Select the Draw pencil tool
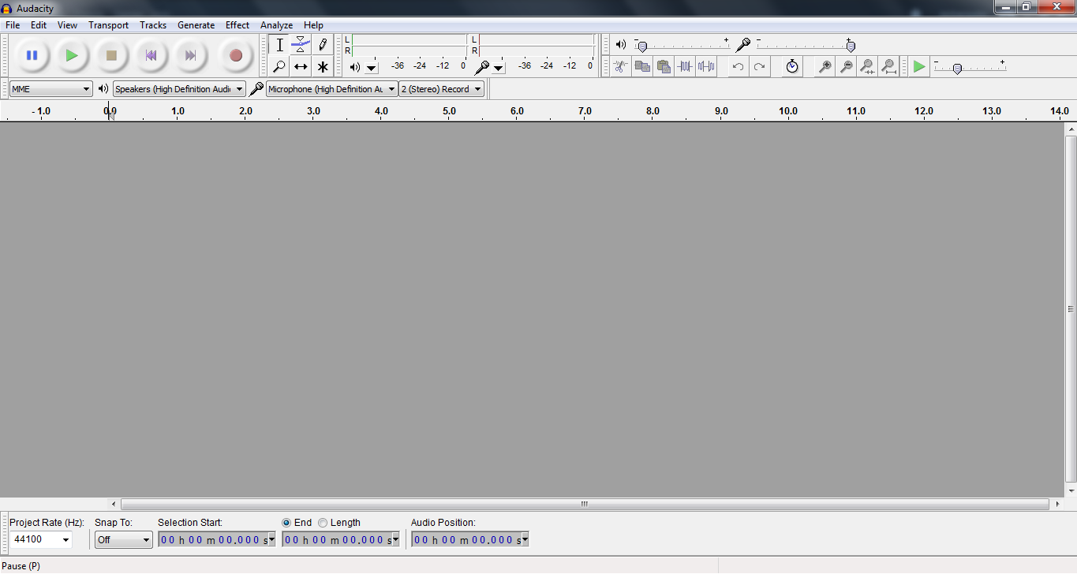Screen dimensions: 1077x574 [322, 45]
